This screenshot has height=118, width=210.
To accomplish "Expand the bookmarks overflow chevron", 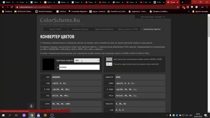I will (189, 11).
